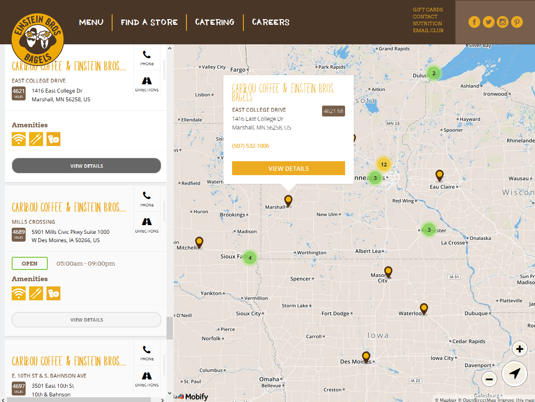Click Phone icon for Mills Crossing store
The height and width of the screenshot is (402, 535).
click(147, 199)
